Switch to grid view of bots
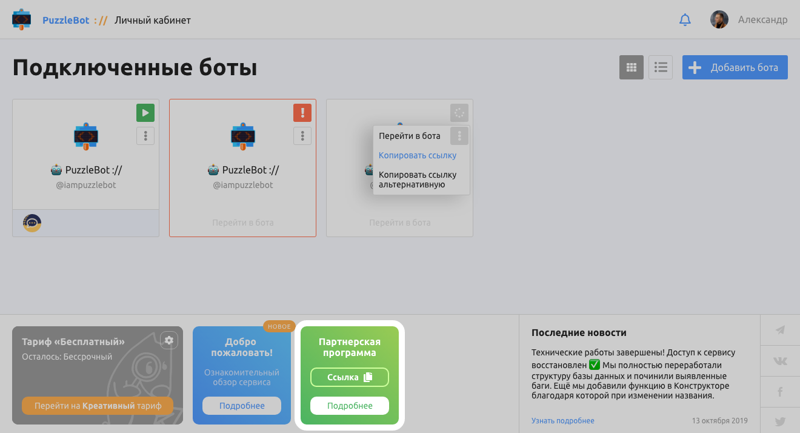This screenshot has width=800, height=433. coord(631,67)
